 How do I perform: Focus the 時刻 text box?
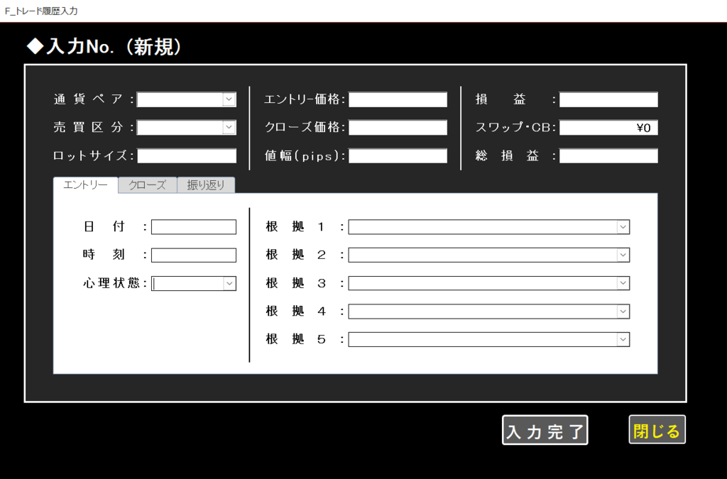[x=193, y=255]
